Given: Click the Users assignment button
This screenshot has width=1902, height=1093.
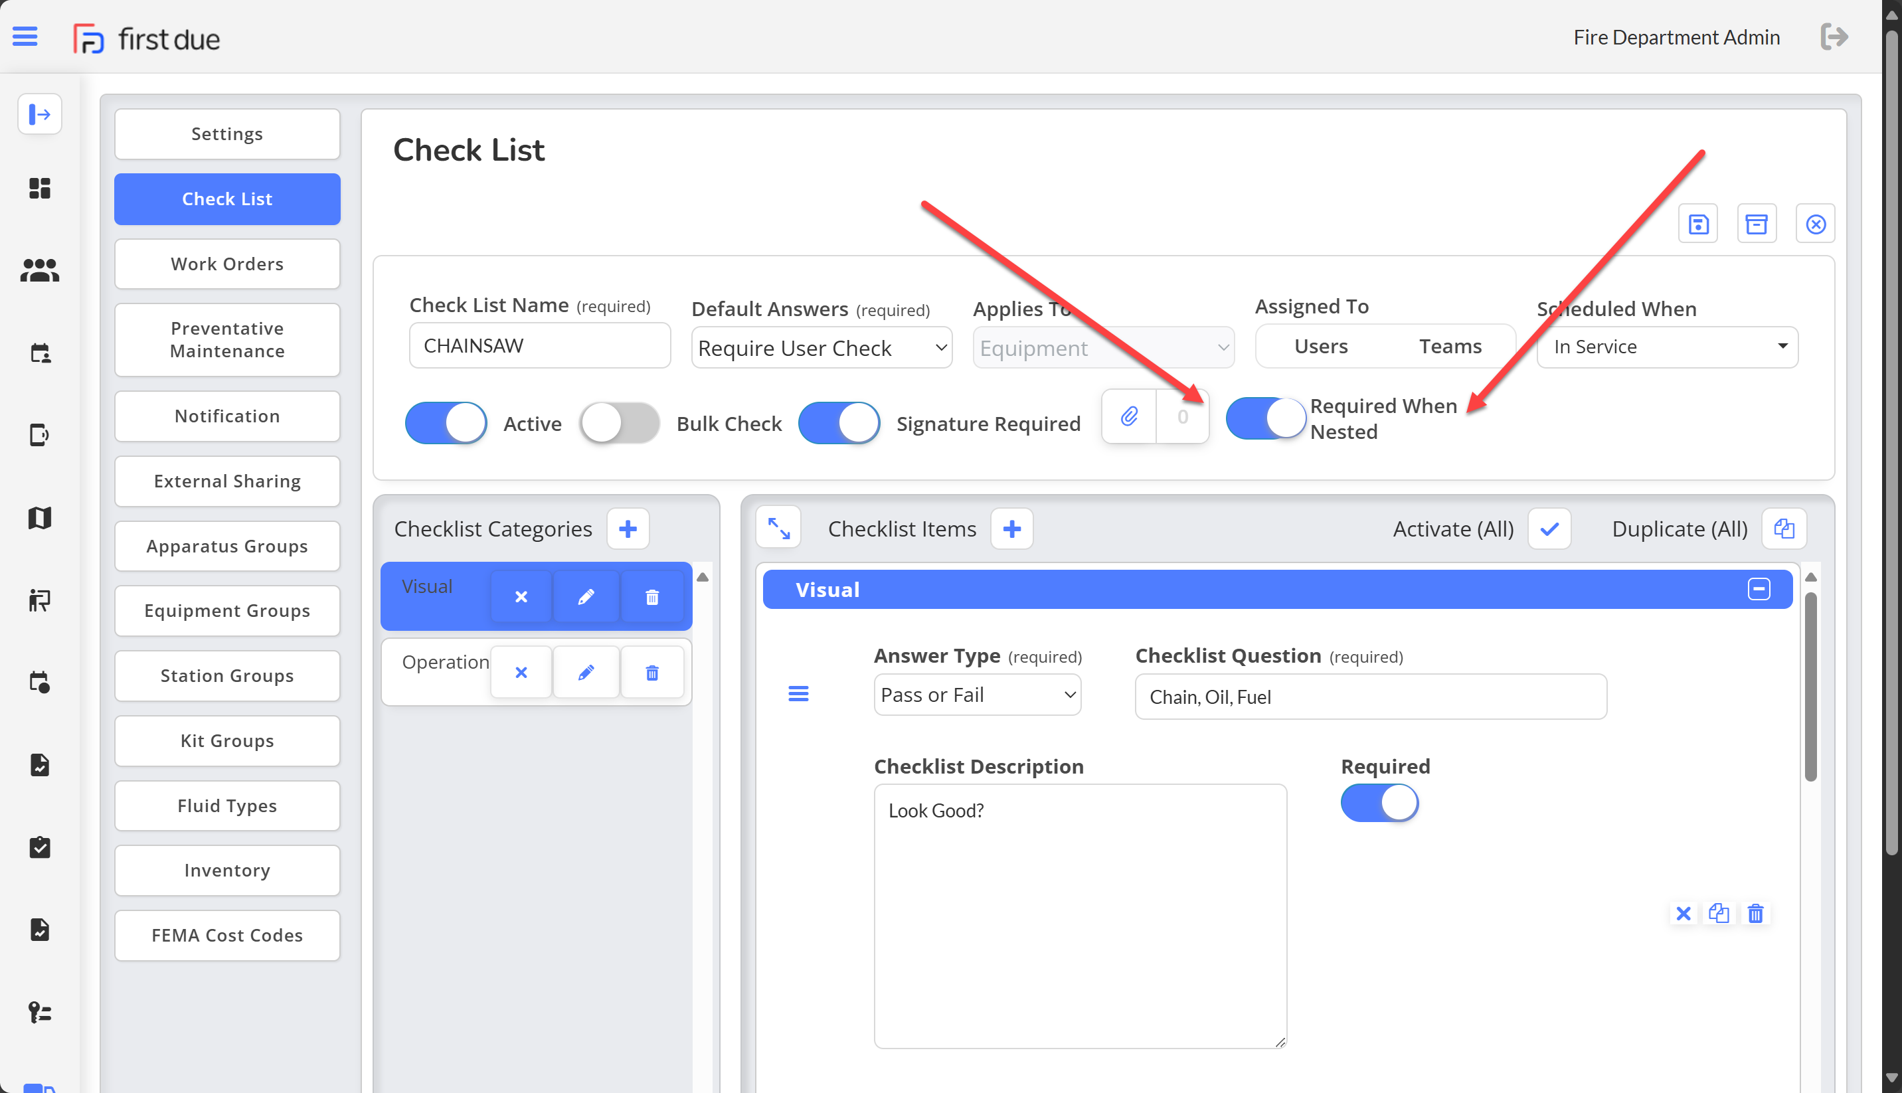Looking at the screenshot, I should pyautogui.click(x=1320, y=346).
